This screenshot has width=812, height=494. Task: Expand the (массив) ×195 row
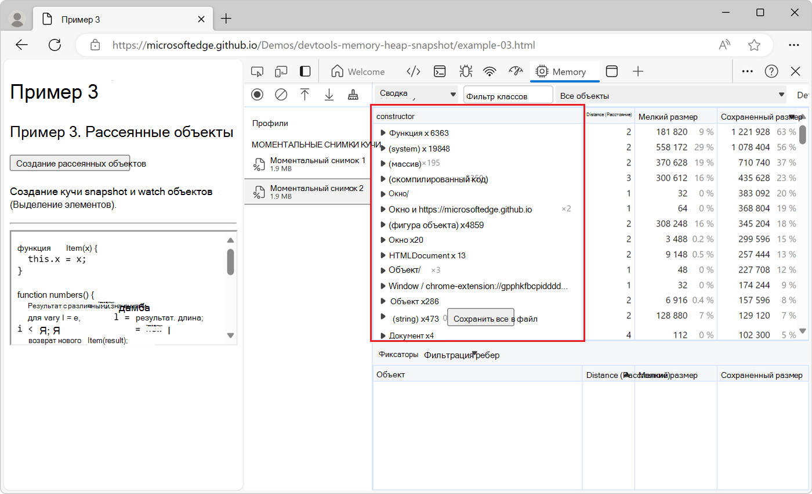tap(383, 164)
